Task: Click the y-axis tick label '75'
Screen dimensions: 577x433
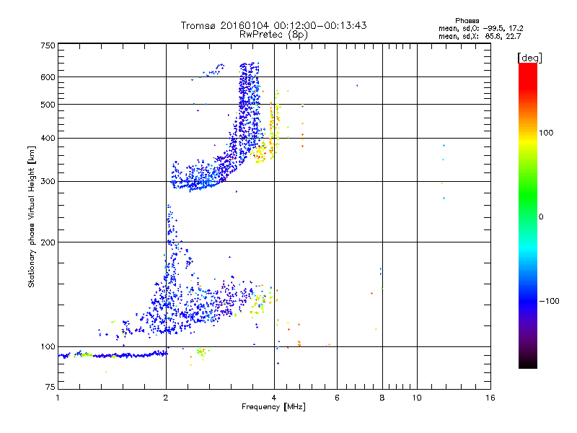Action: click(x=50, y=387)
